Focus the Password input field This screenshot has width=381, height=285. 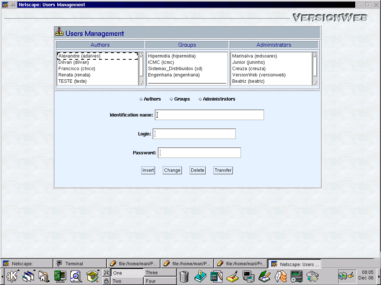tap(199, 153)
